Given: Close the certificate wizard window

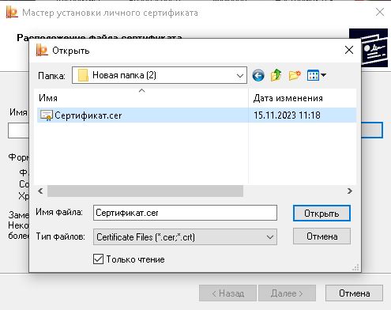Looking at the screenshot, I should (x=380, y=12).
